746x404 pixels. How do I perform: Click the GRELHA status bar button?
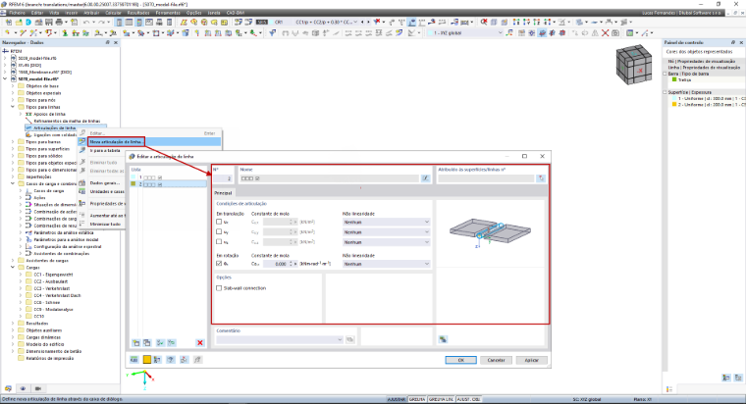(x=417, y=399)
